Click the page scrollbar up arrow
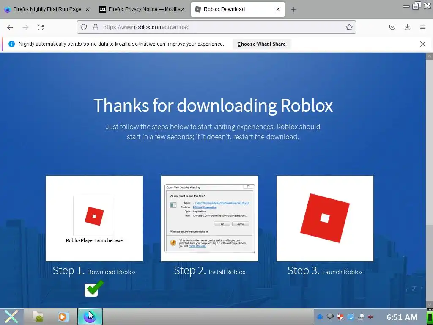 pyautogui.click(x=429, y=56)
